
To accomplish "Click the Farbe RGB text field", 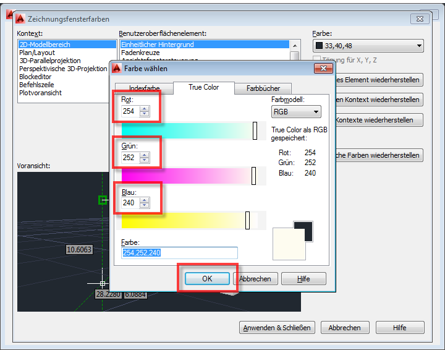I will pyautogui.click(x=180, y=253).
